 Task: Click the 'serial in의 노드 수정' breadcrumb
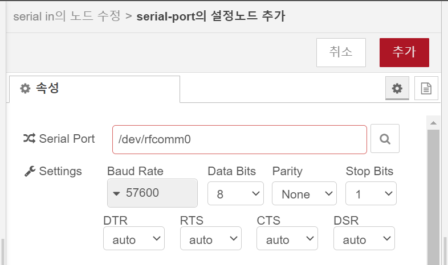tap(67, 16)
